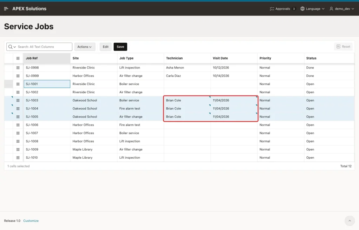This screenshot has height=230, width=359.
Task: Open the demo_dev user menu
Action: (x=342, y=9)
